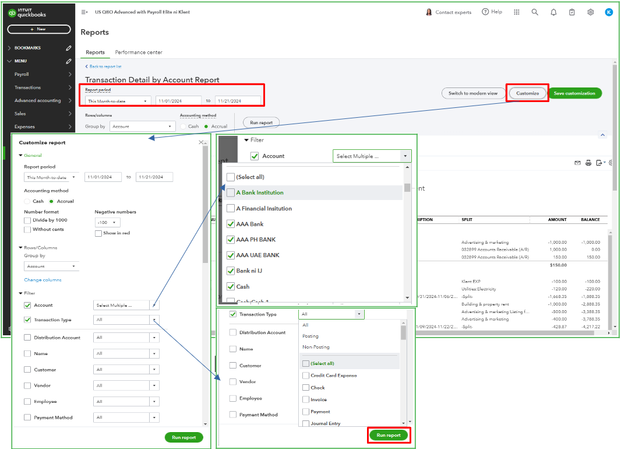Switch to the Performance center tab

139,52
